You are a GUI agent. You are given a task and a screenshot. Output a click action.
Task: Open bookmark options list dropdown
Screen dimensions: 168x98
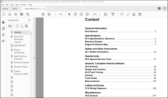coord(11,26)
